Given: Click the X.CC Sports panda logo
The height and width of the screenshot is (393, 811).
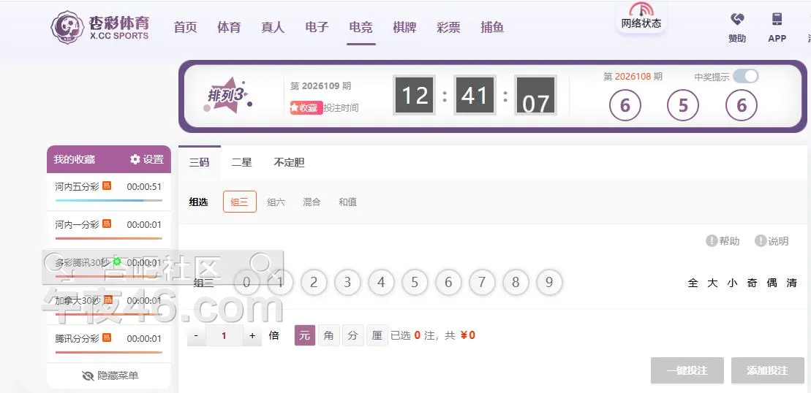Looking at the screenshot, I should [x=67, y=27].
